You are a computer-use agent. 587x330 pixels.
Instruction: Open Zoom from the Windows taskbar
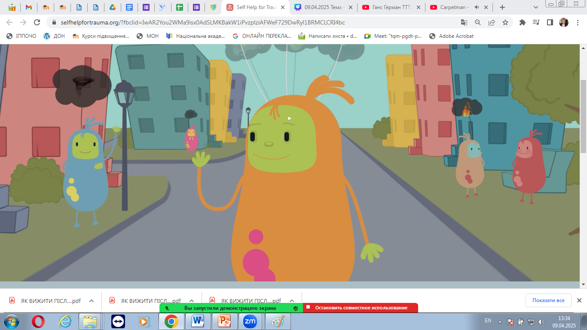[250, 321]
